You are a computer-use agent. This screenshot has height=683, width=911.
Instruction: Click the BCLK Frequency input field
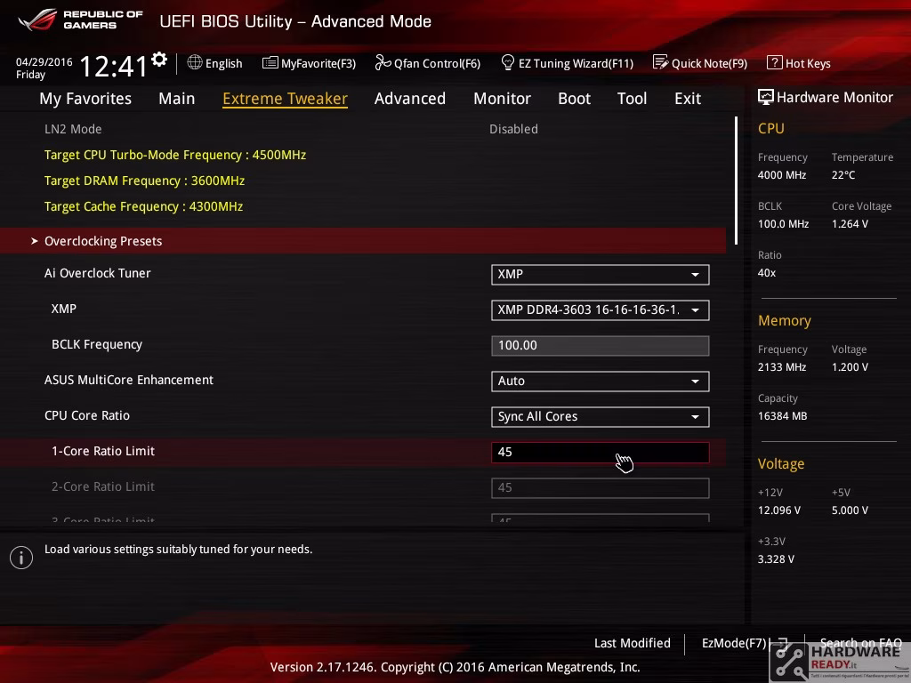tap(601, 346)
